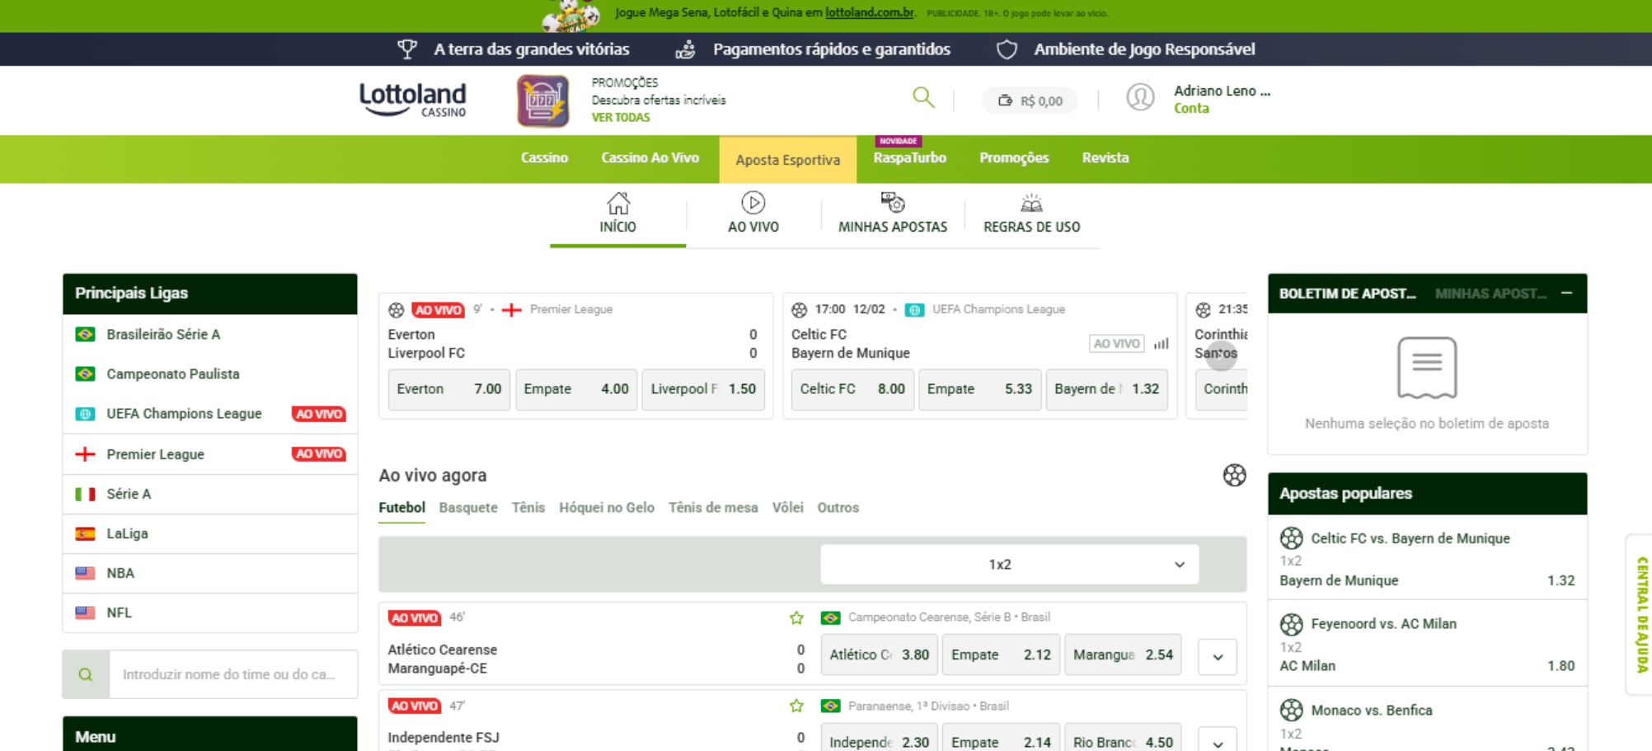Image resolution: width=1652 pixels, height=751 pixels.
Task: Bet Empate 4.00 for Everton match
Action: (576, 389)
